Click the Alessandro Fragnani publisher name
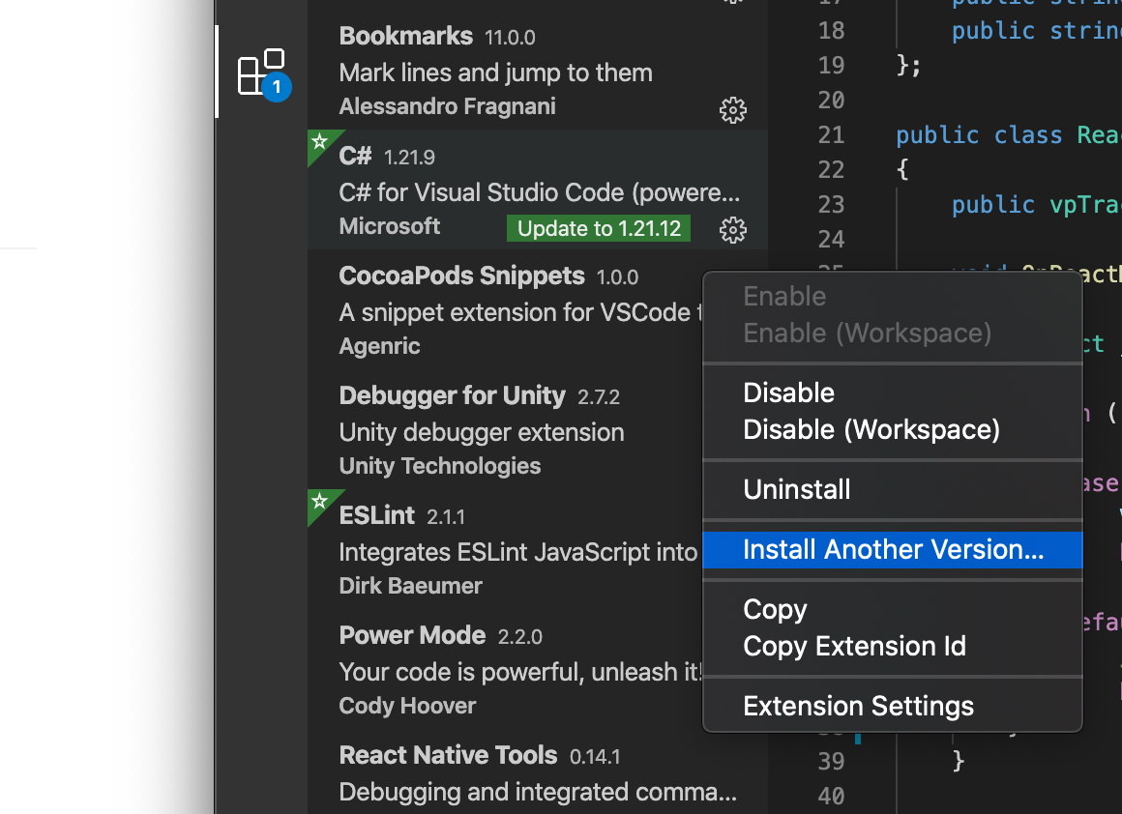Viewport: 1122px width, 814px height. 447,106
